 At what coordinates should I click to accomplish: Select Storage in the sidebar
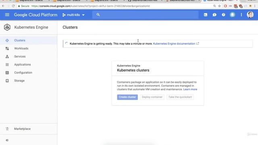(19, 81)
